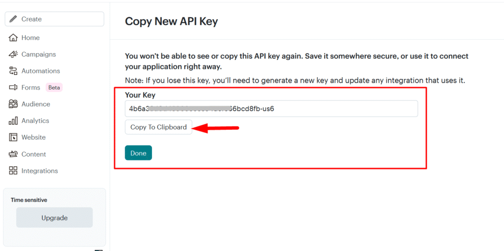Click the pencil icon in Create button
Screen dimensions: 504x251
coord(13,19)
